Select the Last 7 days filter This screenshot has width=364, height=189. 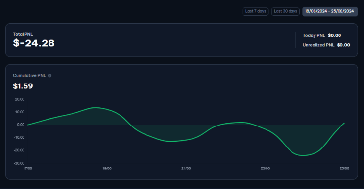255,11
